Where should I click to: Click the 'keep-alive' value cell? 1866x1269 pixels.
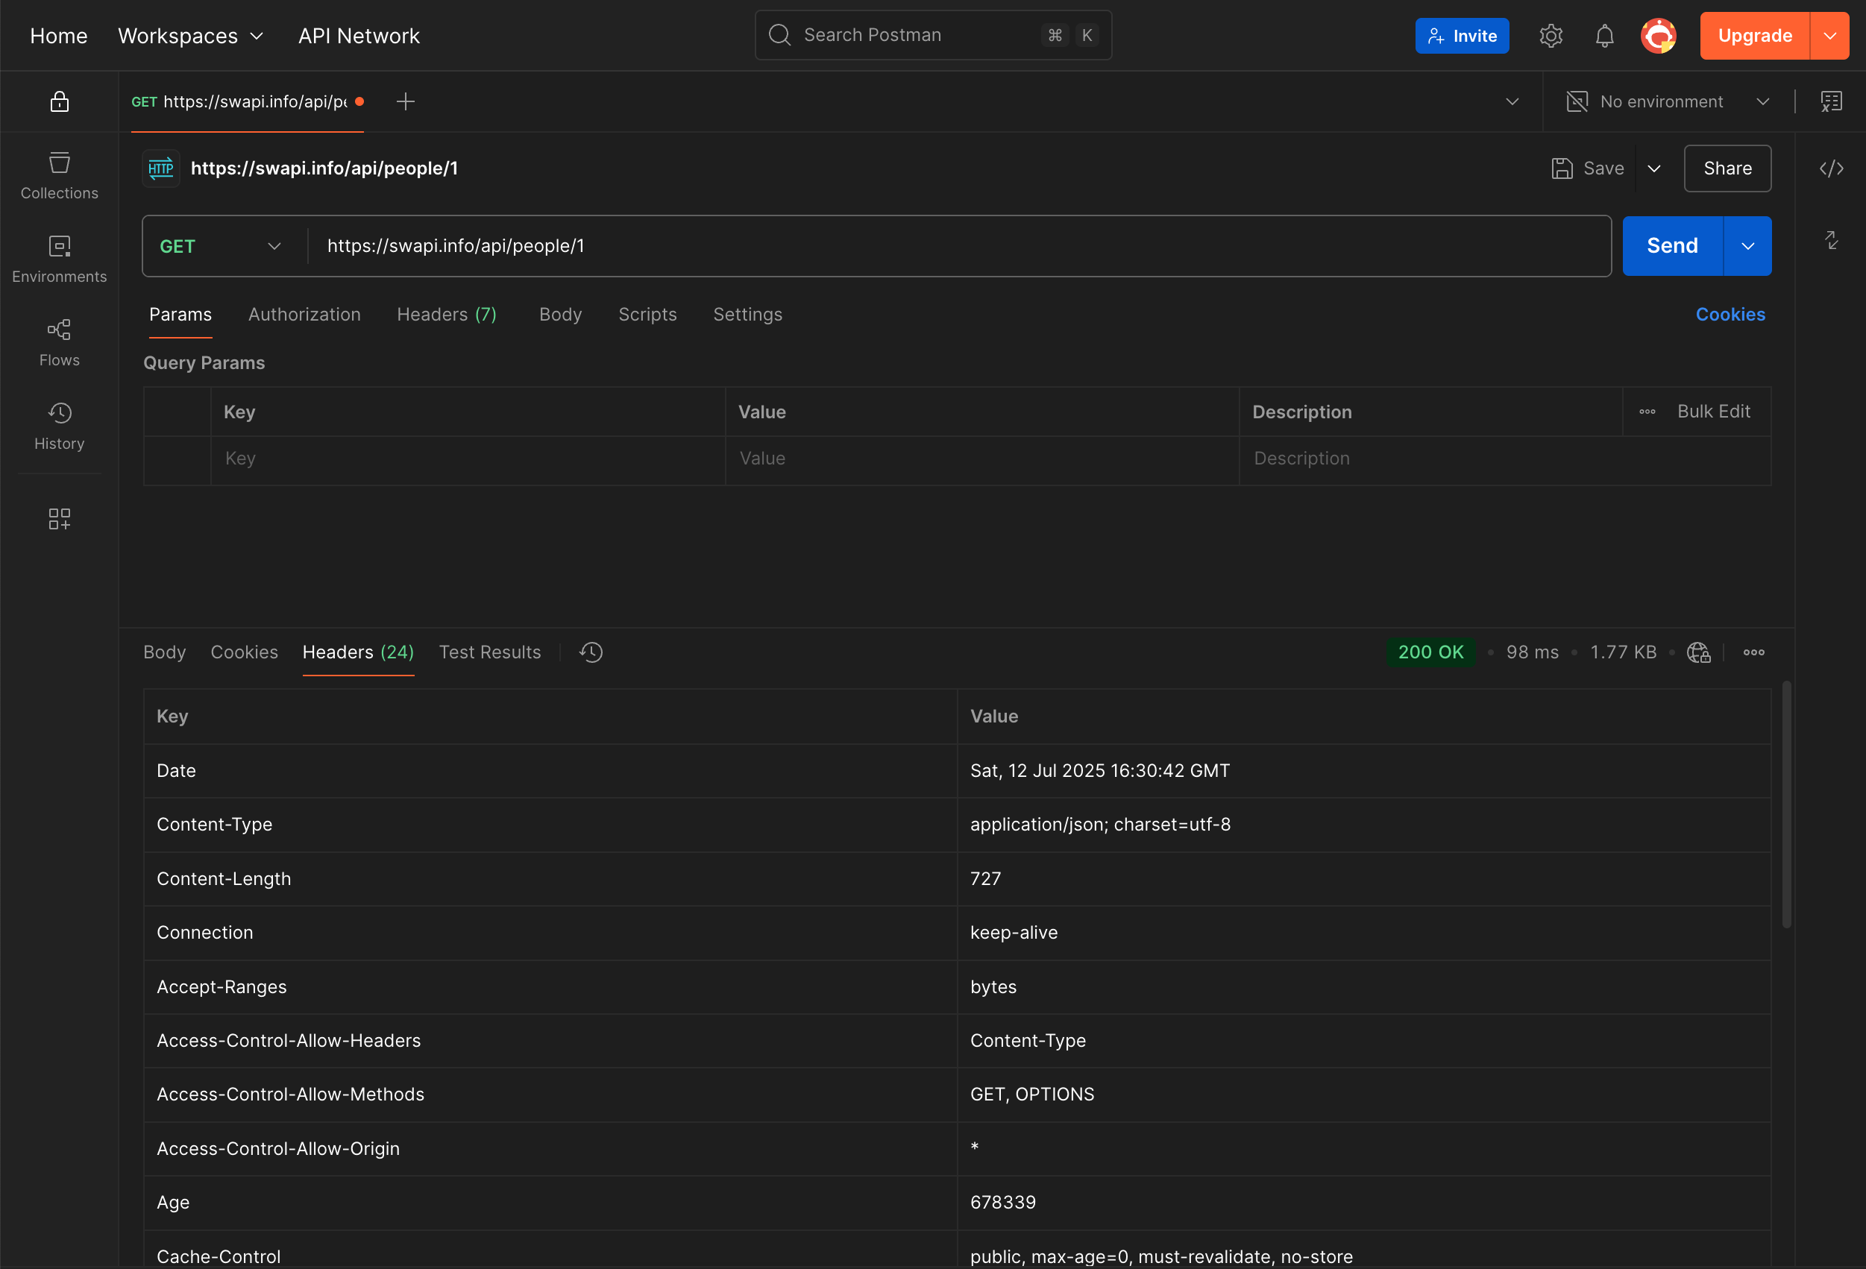1363,933
